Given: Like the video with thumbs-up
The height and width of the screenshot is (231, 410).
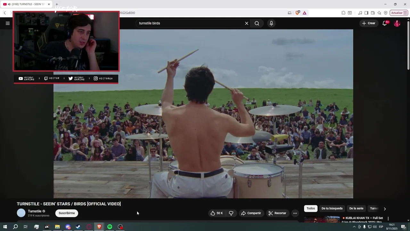Looking at the screenshot, I should [x=217, y=213].
